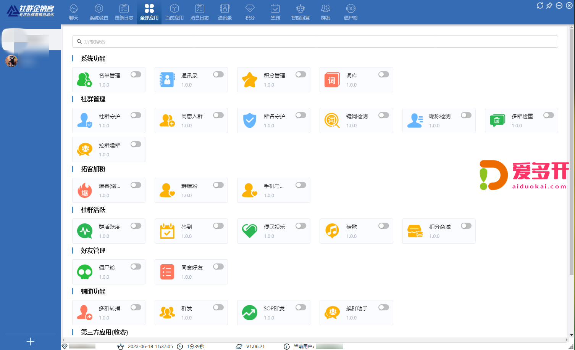Click the 签到 calendar check card icon
Screen dimensions: 575x350
tap(167, 231)
